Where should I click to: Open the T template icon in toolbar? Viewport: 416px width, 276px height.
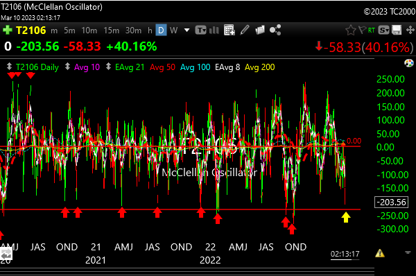pos(201,31)
